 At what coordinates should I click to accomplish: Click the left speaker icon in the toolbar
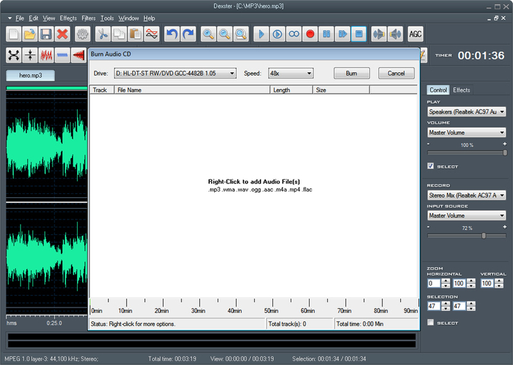coord(379,34)
